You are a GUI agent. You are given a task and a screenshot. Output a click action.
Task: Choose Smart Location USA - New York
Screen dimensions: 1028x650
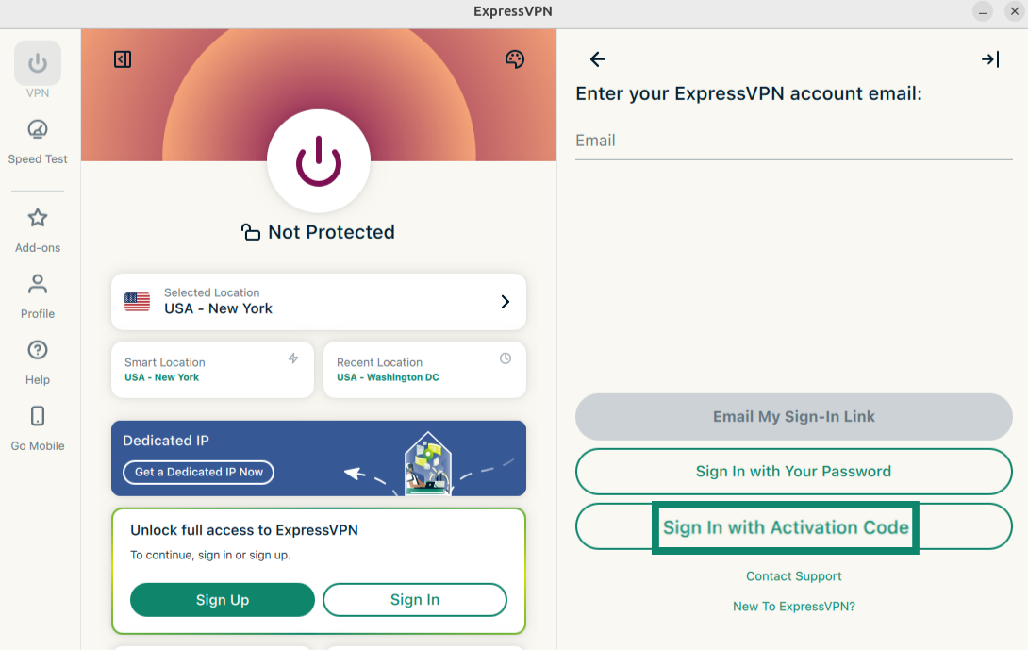[212, 370]
